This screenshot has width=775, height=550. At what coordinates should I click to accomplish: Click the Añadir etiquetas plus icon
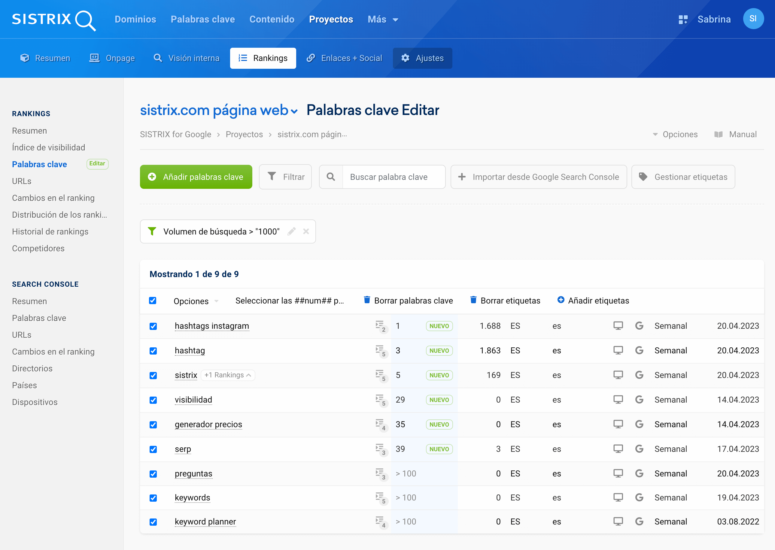click(561, 301)
